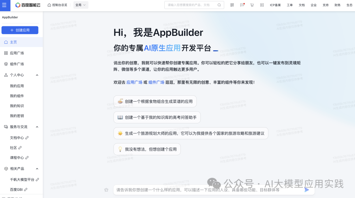This screenshot has height=198, width=355.
Task: Open 文档中心 external link
Action: (x=19, y=138)
